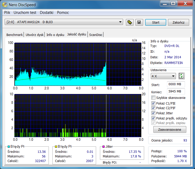The image size is (195, 169).
Task: Click the magenta Jitter color swatch
Action: click(104, 147)
